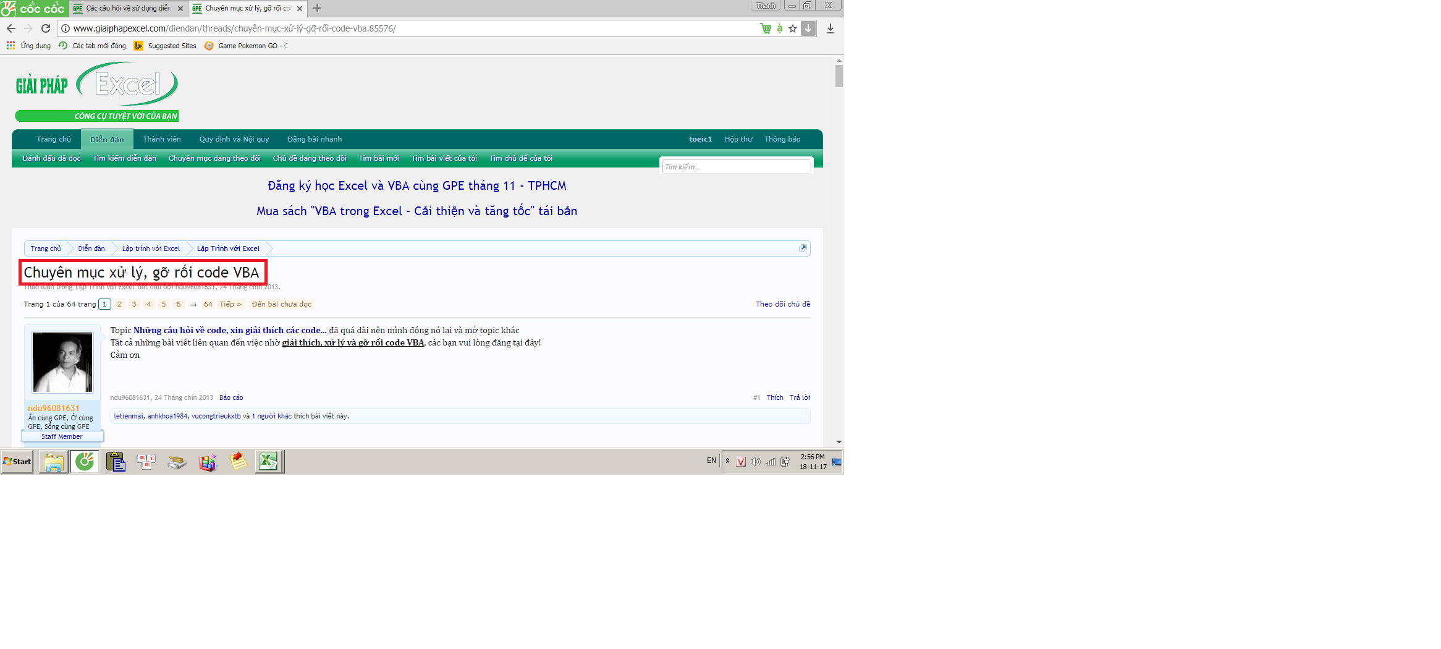Click the volume speaker icon in system tray
Screen dimensions: 1441x649
755,462
